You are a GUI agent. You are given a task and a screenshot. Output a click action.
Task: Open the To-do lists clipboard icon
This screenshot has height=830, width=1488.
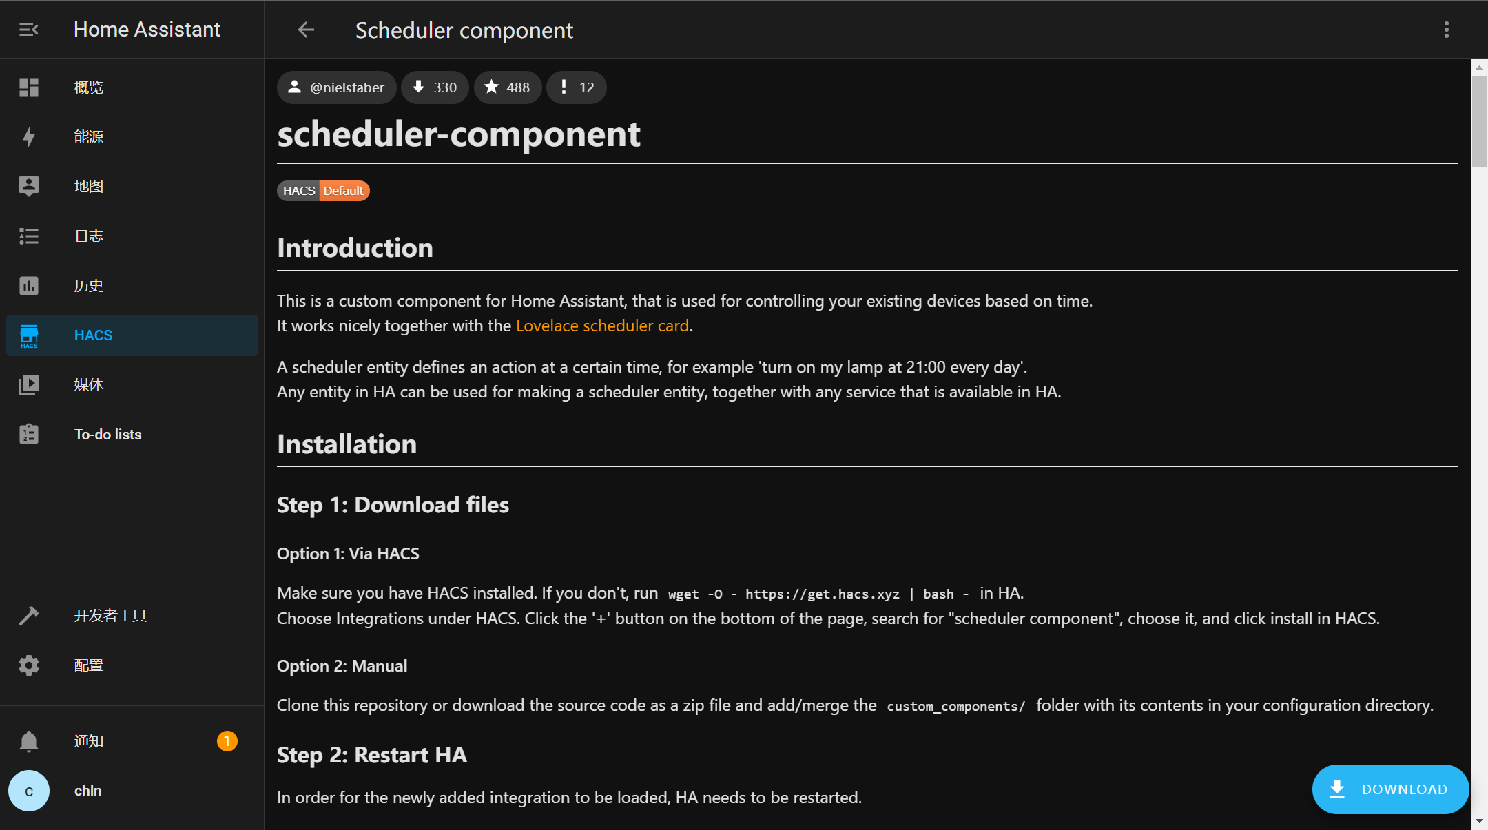(x=29, y=435)
